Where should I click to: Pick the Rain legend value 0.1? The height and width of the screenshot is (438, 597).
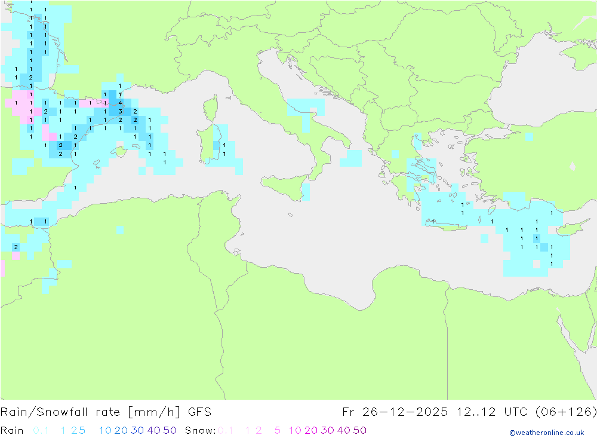tap(41, 430)
